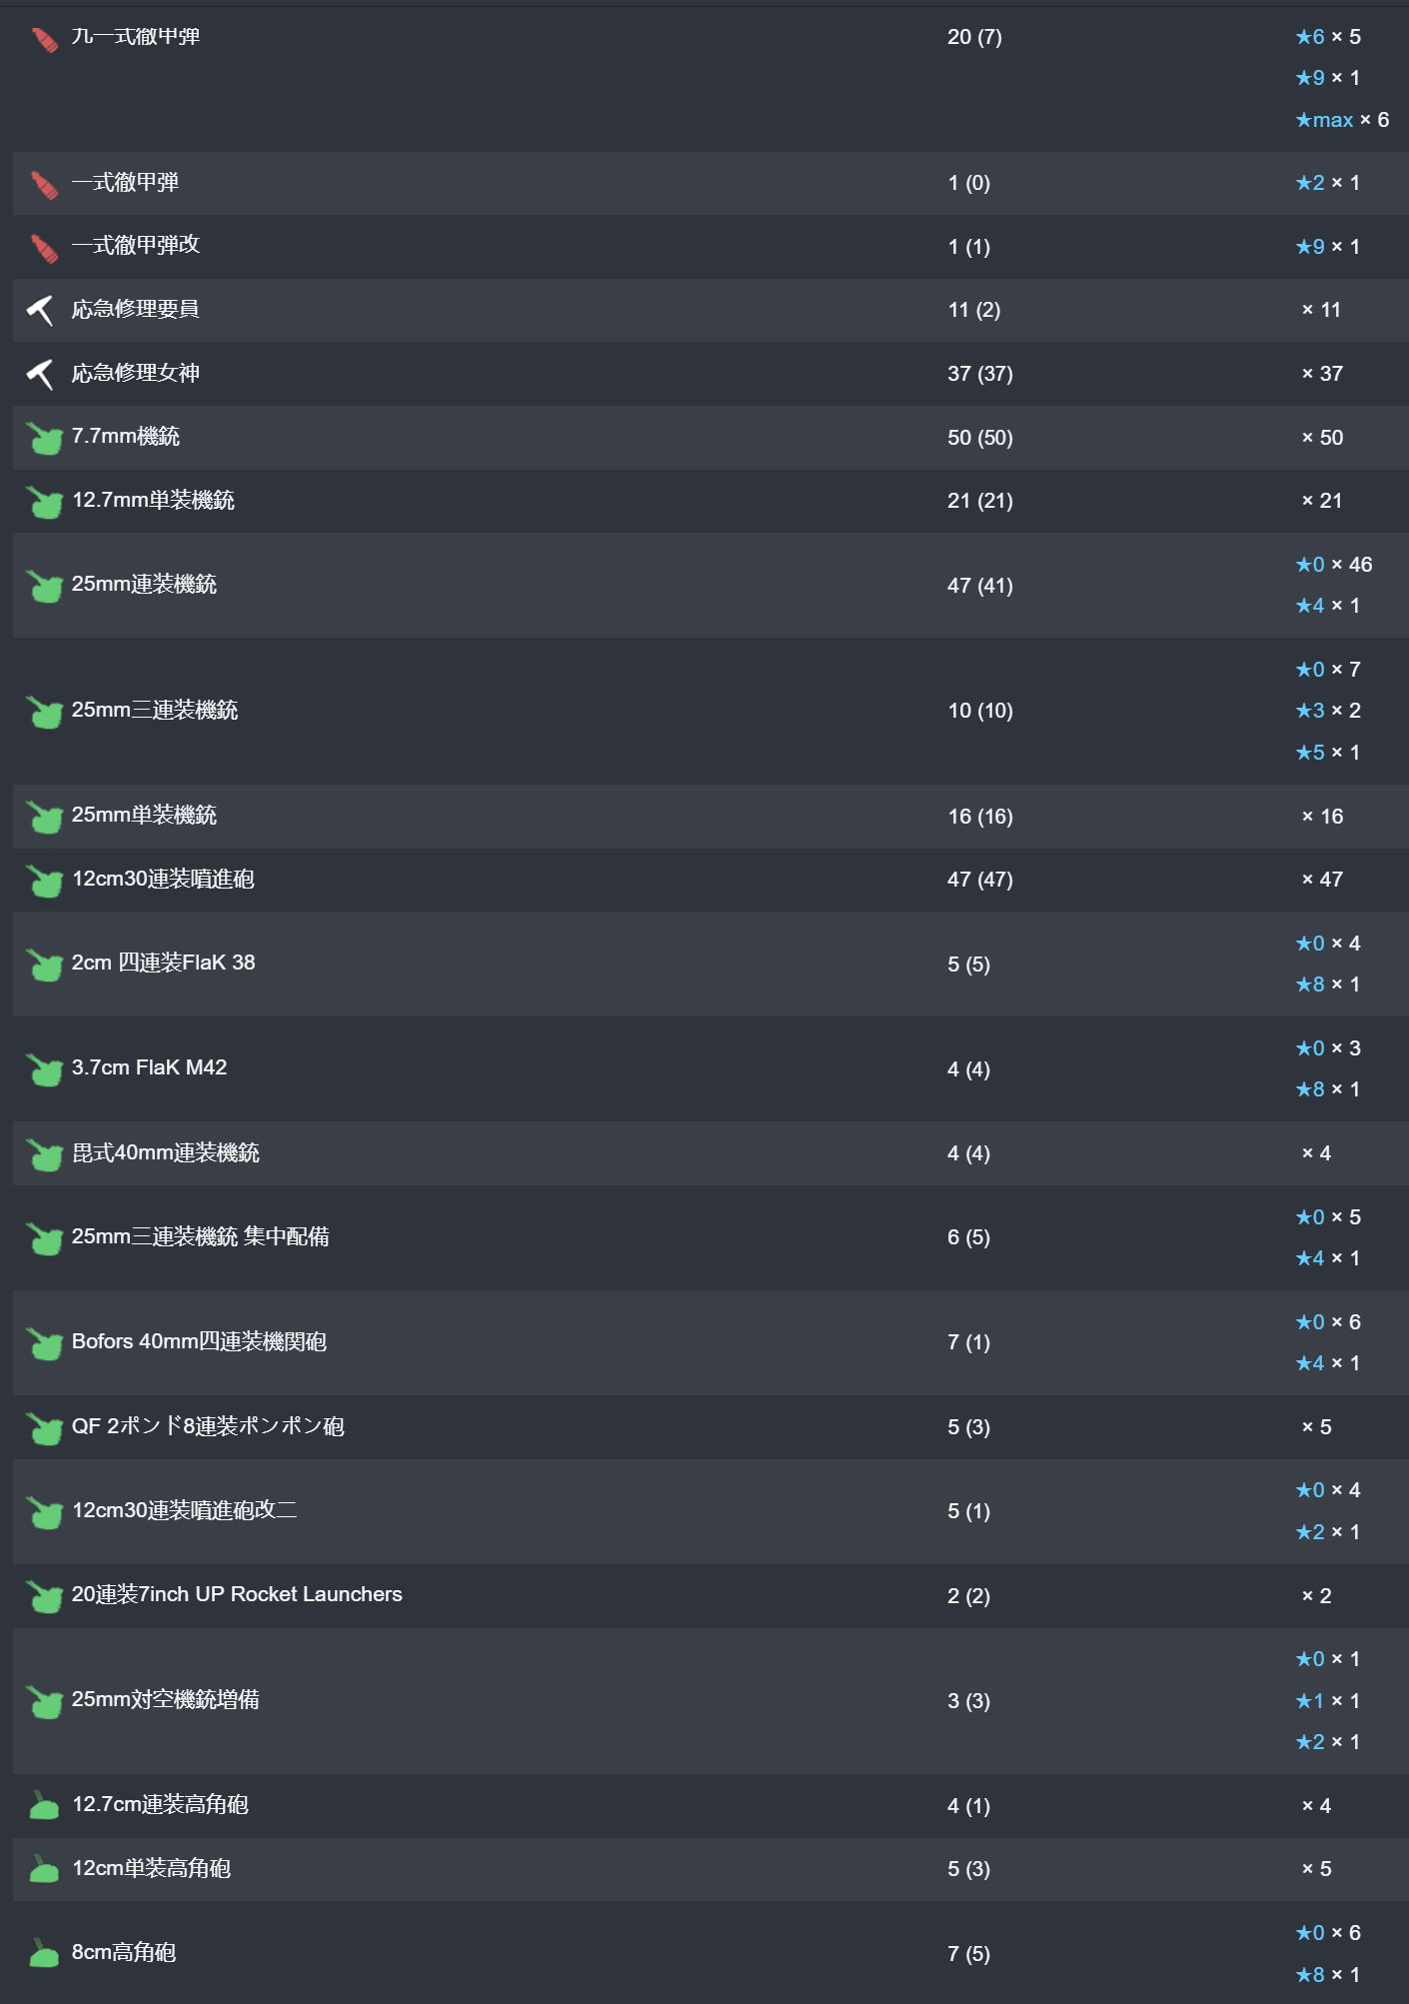Click the 7.7mm機銃 green gun icon
The height and width of the screenshot is (2004, 1409).
tap(44, 439)
